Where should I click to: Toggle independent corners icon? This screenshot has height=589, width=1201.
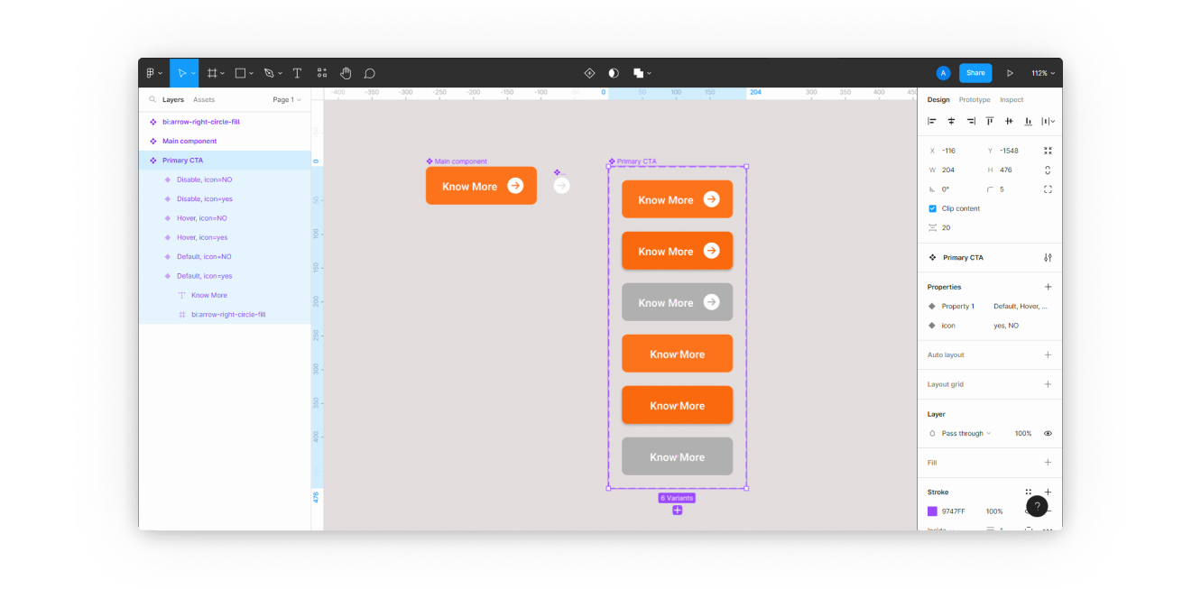tap(1048, 189)
